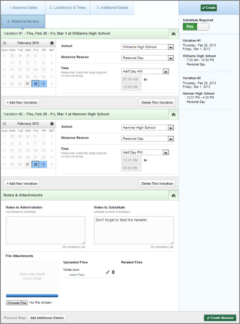Collapse the Notes & Attachments section
The width and height of the screenshot is (240, 324).
tap(173, 195)
